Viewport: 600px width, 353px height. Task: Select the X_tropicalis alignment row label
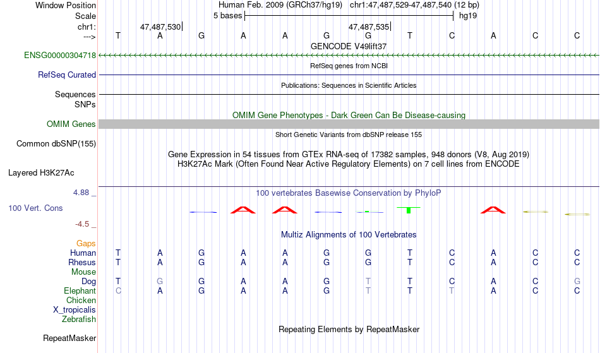(75, 310)
